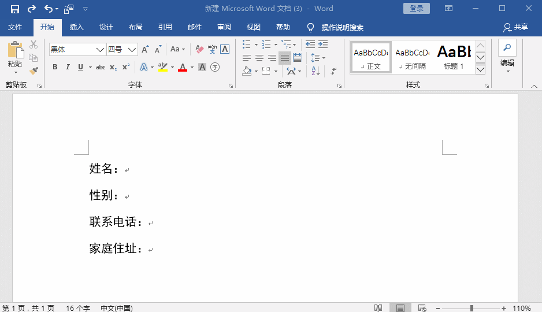Toggle Underline formatting

click(80, 67)
